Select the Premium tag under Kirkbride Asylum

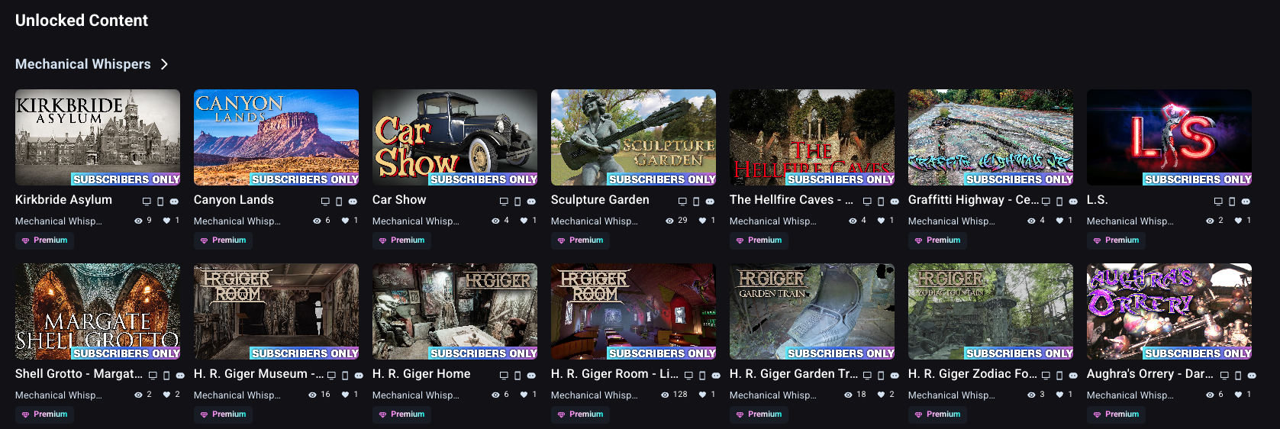click(45, 240)
